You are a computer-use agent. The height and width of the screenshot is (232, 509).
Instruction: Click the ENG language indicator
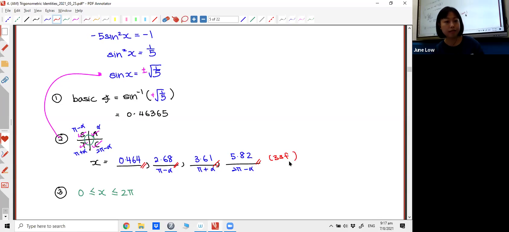click(371, 226)
